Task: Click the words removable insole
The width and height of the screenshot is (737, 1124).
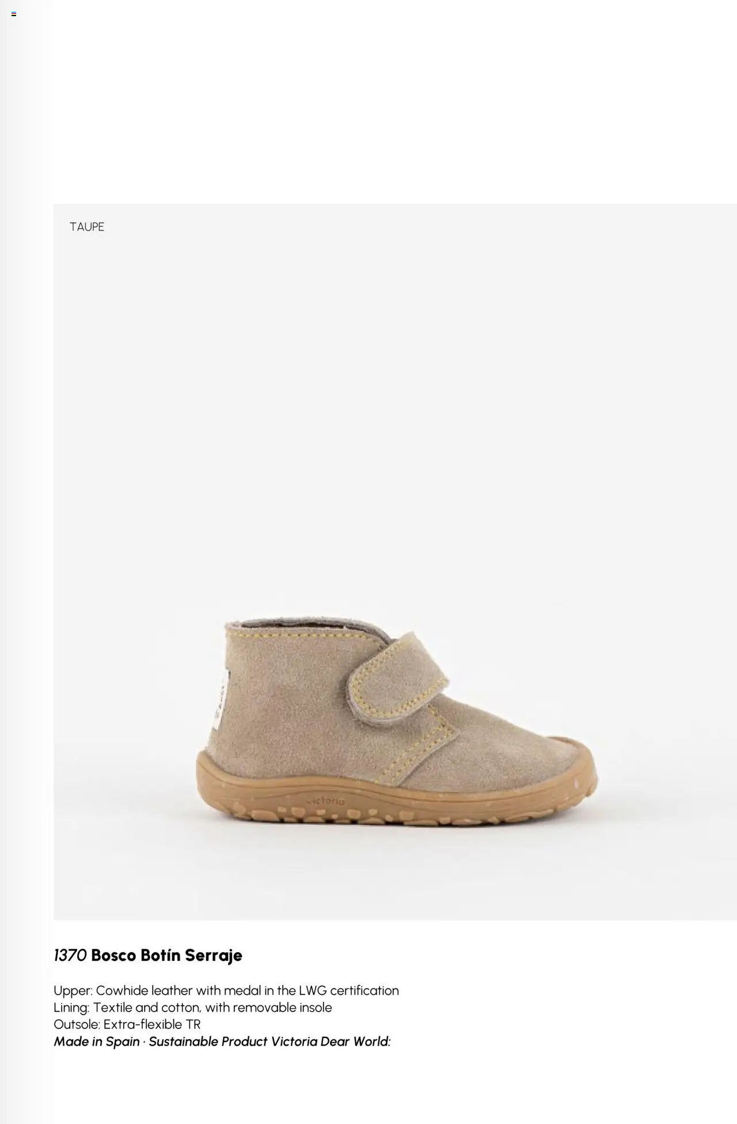Action: [x=283, y=1007]
